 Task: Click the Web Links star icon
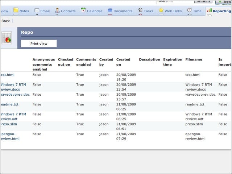pyautogui.click(x=161, y=10)
